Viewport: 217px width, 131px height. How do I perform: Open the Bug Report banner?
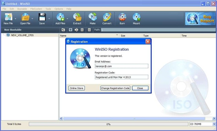pyautogui.click(x=200, y=19)
